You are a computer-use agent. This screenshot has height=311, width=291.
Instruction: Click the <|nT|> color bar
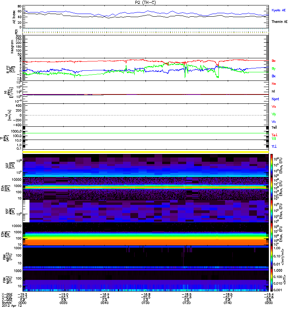pyautogui.click(x=272, y=280)
